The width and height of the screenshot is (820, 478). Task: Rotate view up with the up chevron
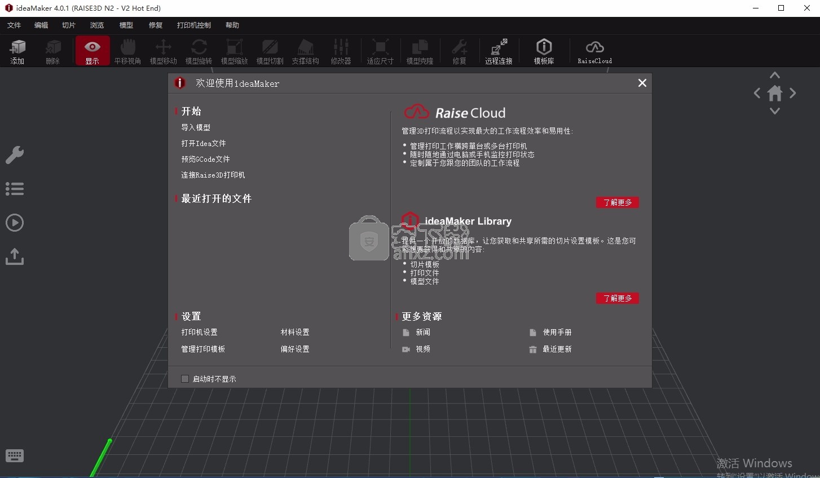pyautogui.click(x=775, y=75)
